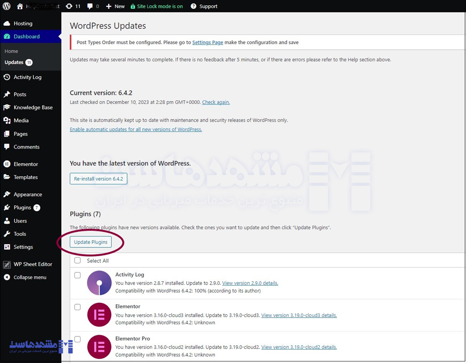Screen dimensions: 466x363
Task: Expand the Hosting menu in sidebar
Action: [23, 23]
